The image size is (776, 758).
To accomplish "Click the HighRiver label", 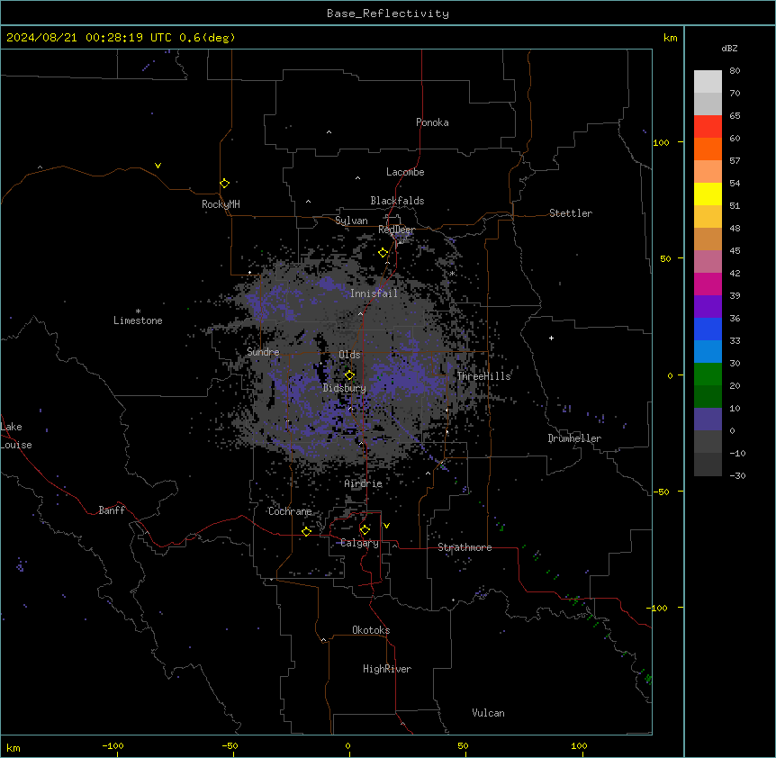I will 387,669.
